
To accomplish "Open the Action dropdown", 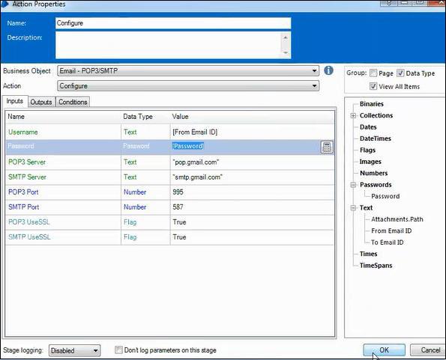I will 188,86.
